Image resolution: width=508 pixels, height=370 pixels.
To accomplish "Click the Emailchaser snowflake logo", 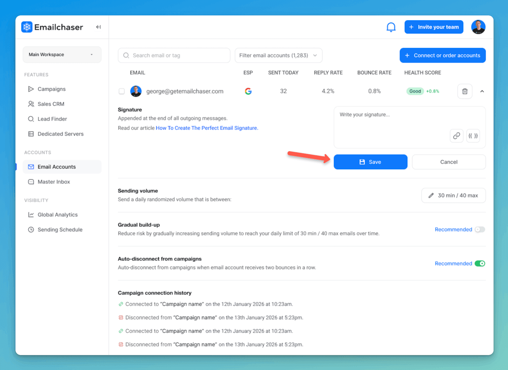I will click(27, 27).
